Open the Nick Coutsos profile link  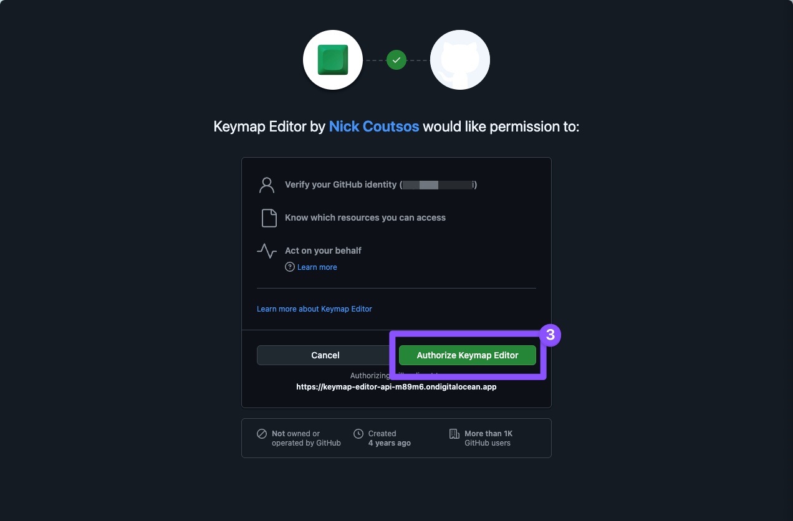375,127
